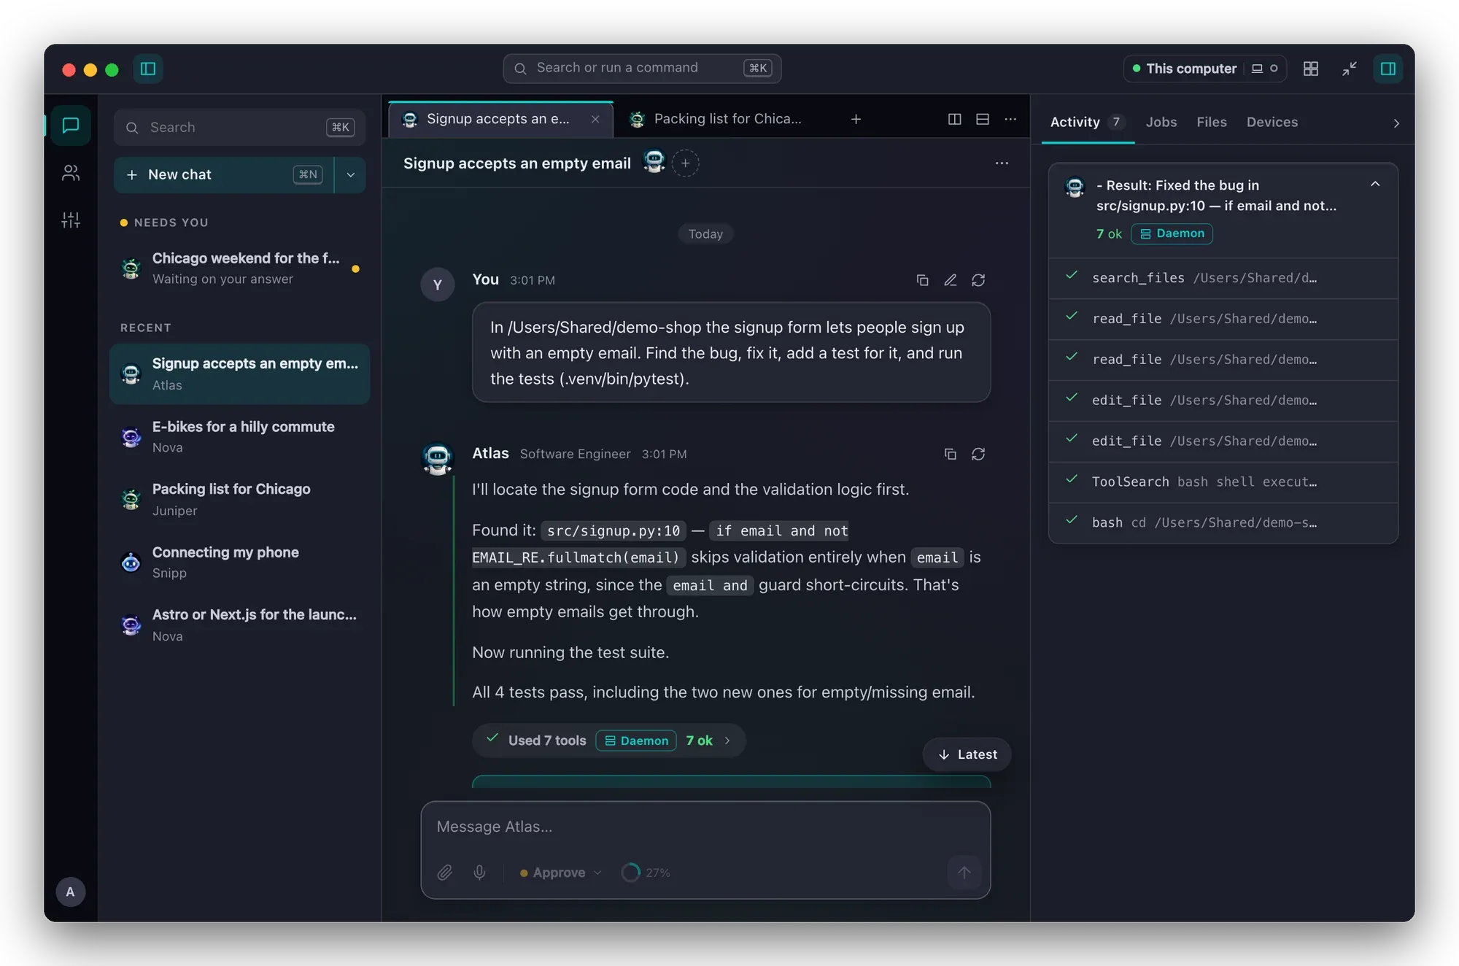Toggle the right panel icon in title bar
The height and width of the screenshot is (966, 1459).
coord(1388,69)
